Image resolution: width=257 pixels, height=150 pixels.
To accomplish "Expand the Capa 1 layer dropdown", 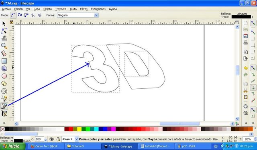I will (x=76, y=139).
